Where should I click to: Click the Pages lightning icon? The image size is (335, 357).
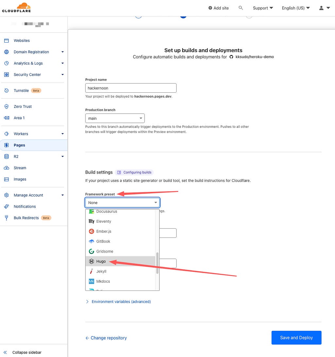coord(6,145)
